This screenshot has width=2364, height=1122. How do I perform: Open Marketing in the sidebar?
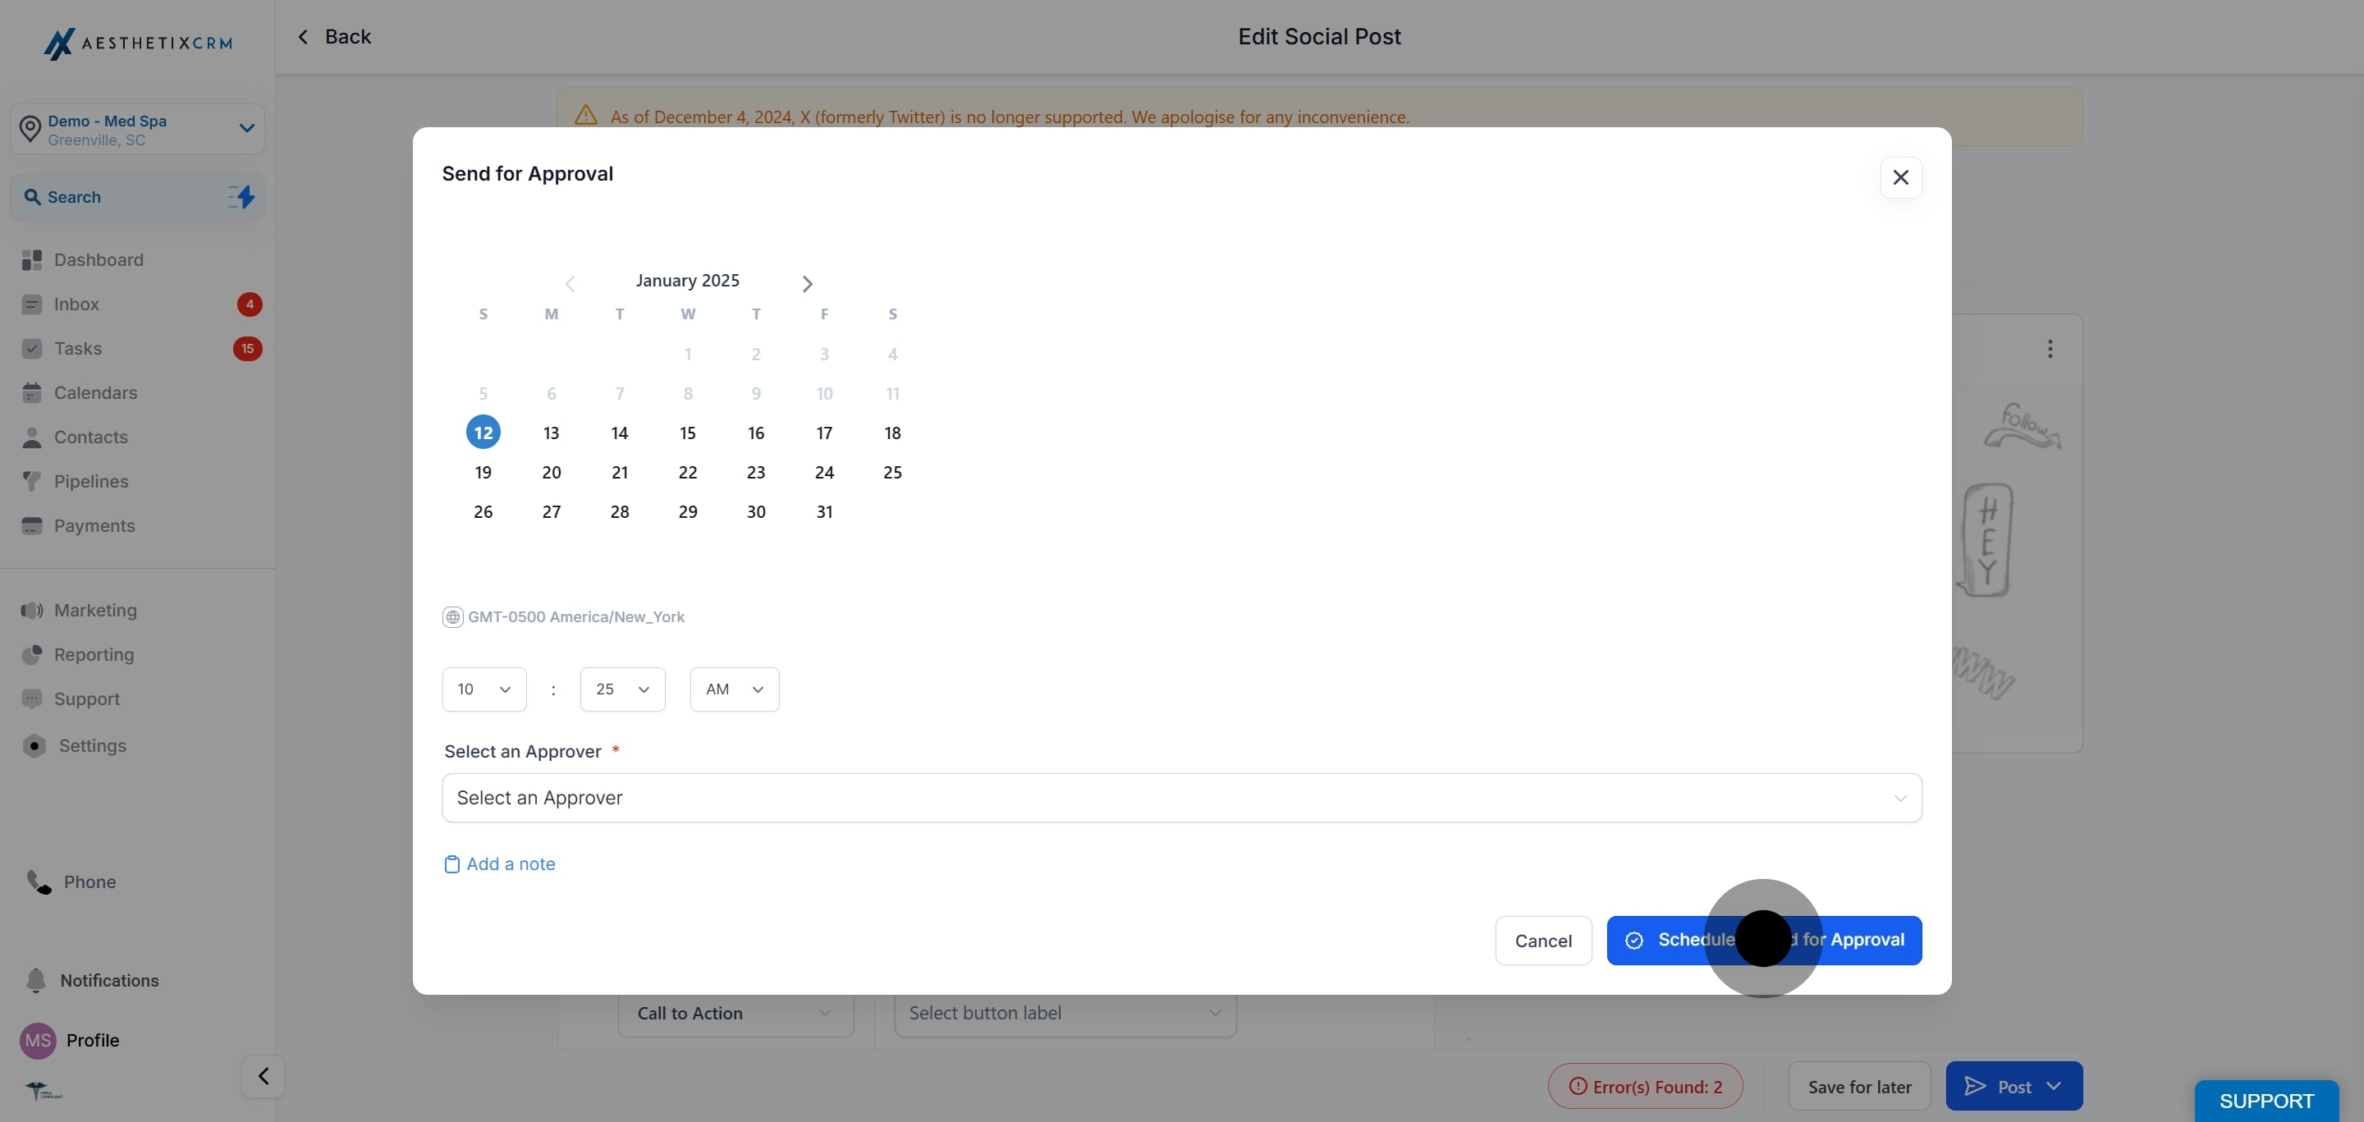pyautogui.click(x=94, y=610)
